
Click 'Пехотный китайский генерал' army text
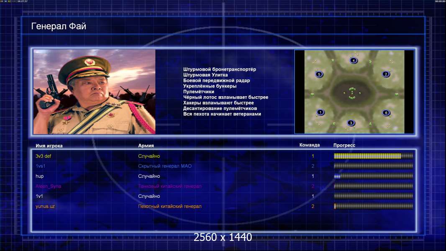pos(170,206)
